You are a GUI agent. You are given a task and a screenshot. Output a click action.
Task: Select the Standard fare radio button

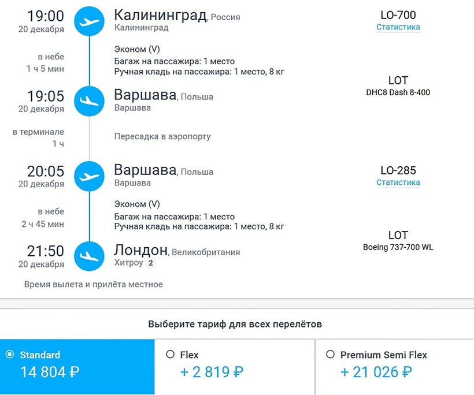click(x=10, y=355)
